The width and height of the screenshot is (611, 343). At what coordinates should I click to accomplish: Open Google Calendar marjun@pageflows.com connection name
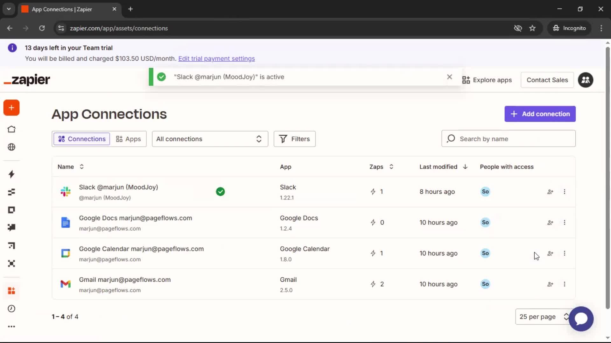coord(141,249)
